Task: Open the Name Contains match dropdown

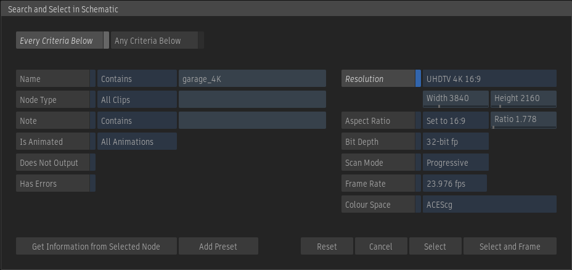Action: click(x=136, y=79)
